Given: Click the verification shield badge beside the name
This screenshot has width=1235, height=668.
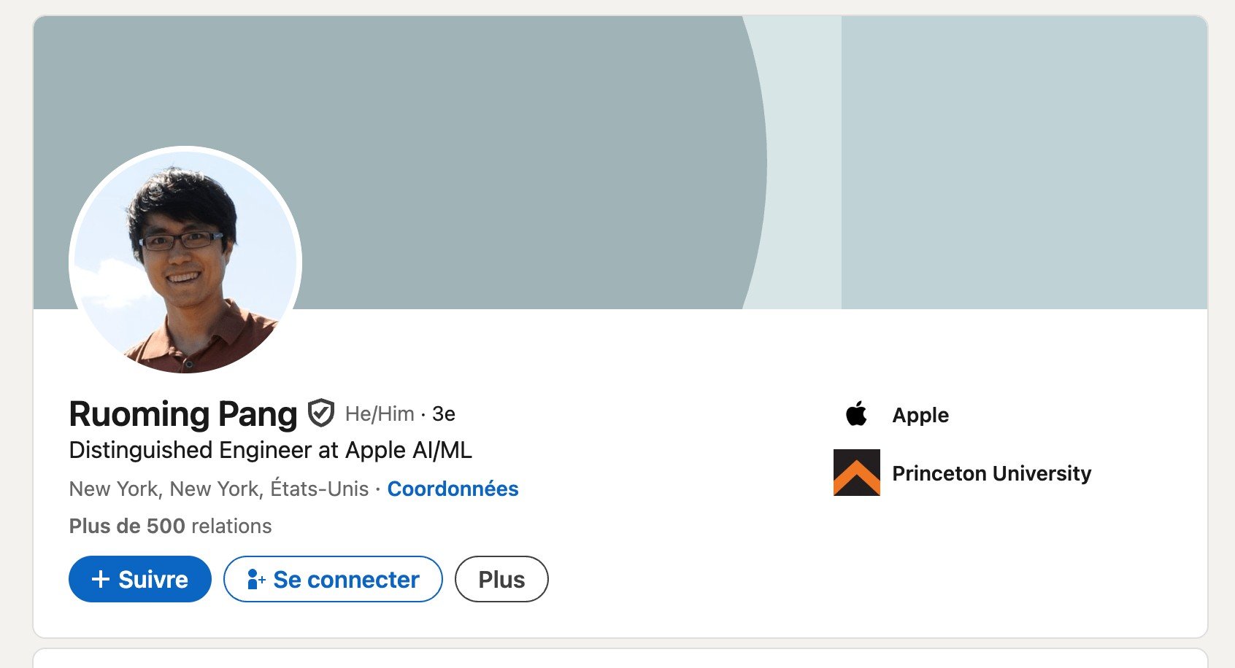Looking at the screenshot, I should (x=320, y=413).
